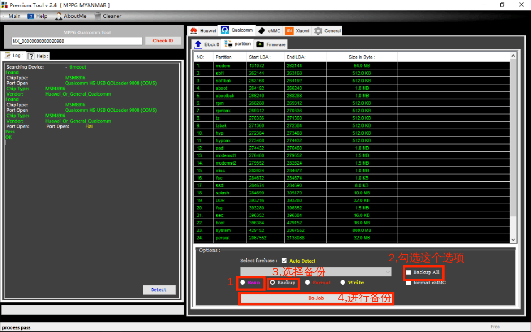Expand the firehose selection dropdown
The image size is (531, 332).
pos(388,272)
